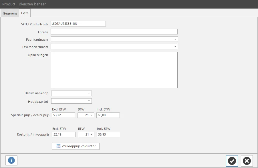Click the Opmerkingen text area
258x168 pixels.
click(114, 70)
